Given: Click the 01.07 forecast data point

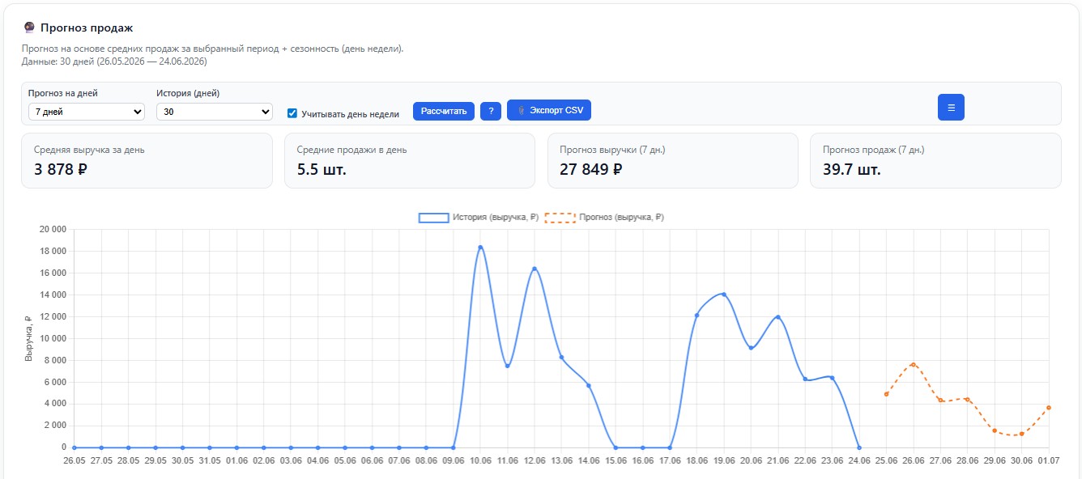Looking at the screenshot, I should [x=1049, y=408].
